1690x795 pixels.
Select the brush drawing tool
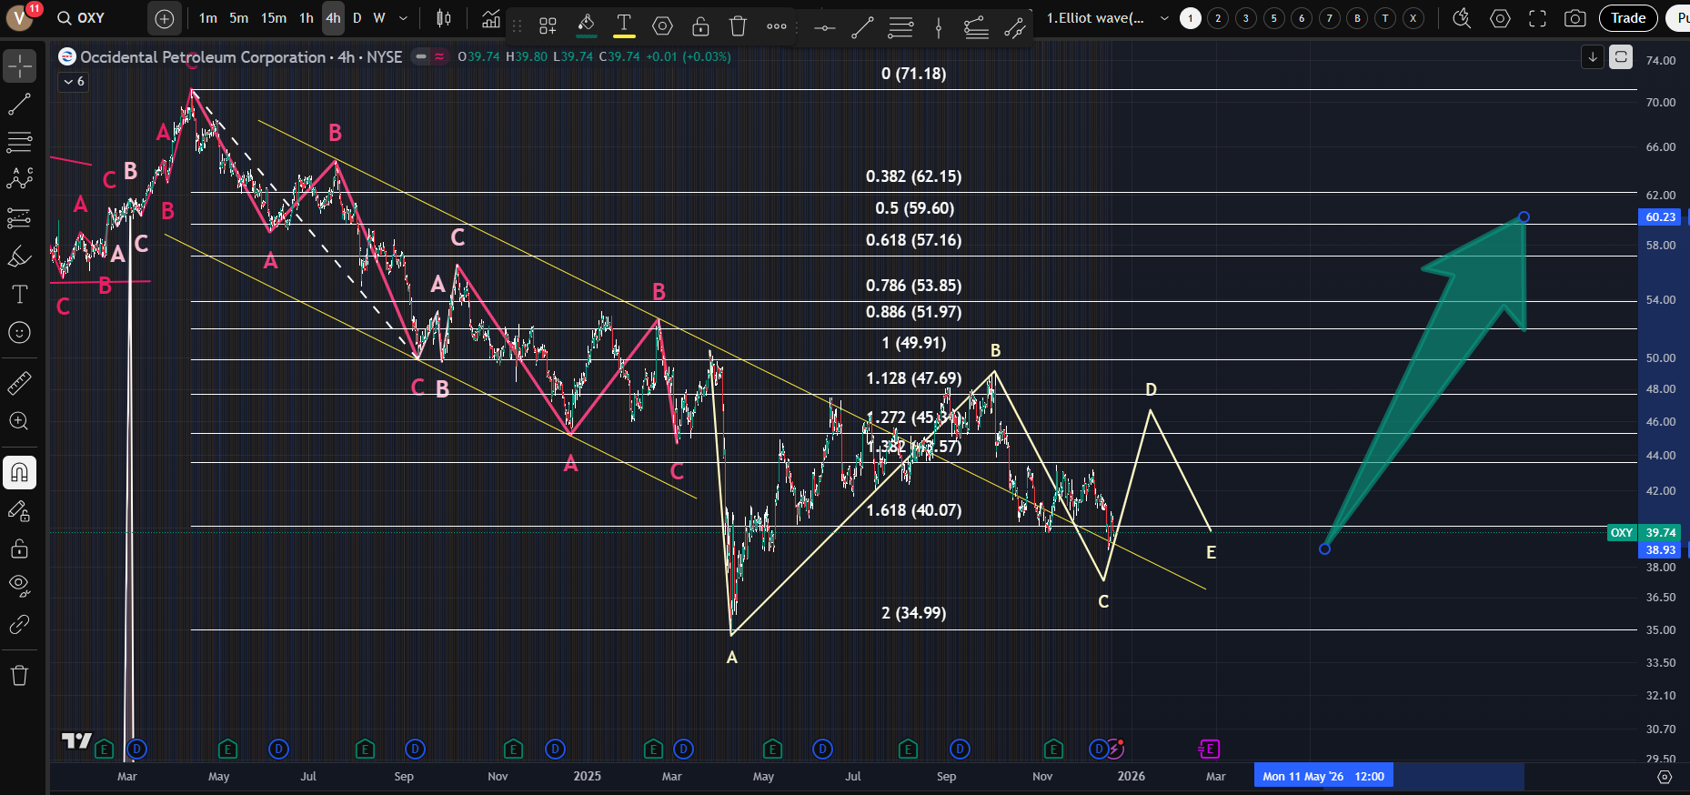point(19,257)
